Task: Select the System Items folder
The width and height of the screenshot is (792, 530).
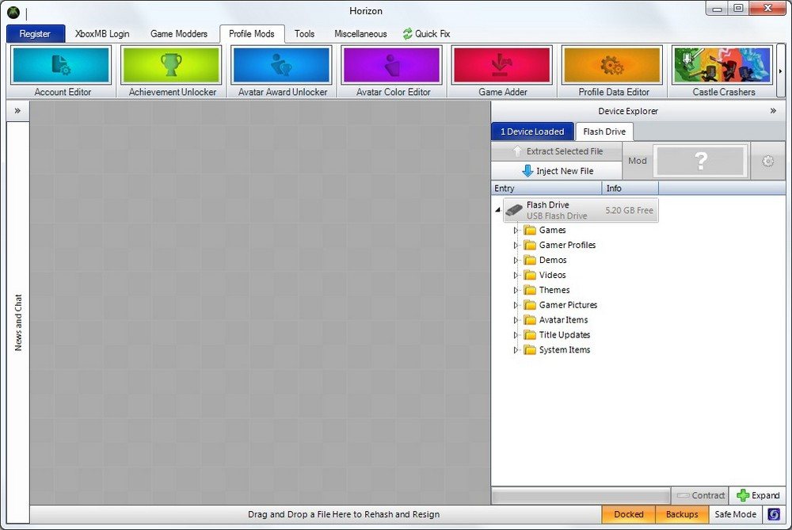Action: (557, 350)
